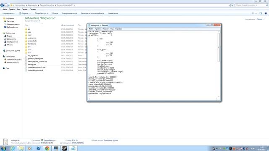This screenshot has width=269, height=151.
Task: Click Notepad scrollbar down arrow
Action: (x=219, y=96)
